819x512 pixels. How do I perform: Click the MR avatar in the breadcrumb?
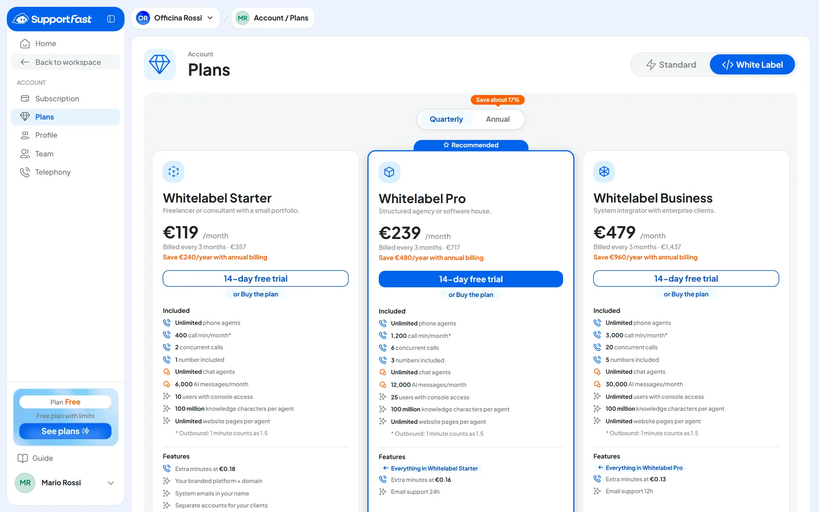(242, 18)
